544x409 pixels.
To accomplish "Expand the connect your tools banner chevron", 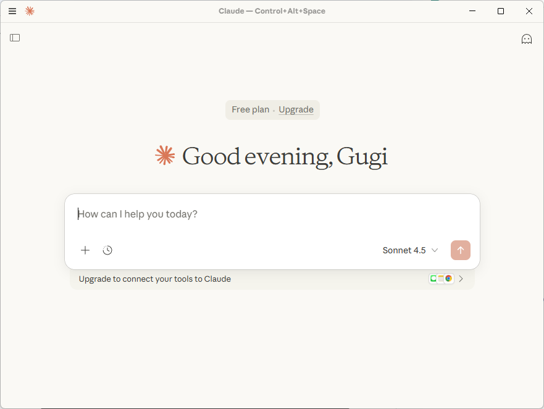I will pyautogui.click(x=461, y=279).
